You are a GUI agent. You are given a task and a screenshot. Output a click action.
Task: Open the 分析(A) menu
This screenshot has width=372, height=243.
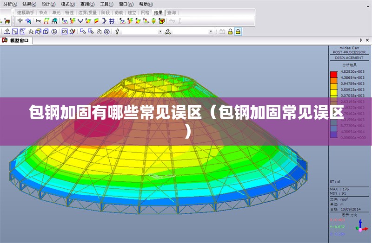10,4
